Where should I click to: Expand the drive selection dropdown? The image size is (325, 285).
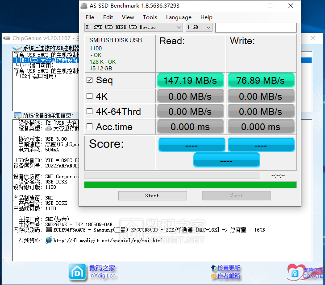pos(179,27)
